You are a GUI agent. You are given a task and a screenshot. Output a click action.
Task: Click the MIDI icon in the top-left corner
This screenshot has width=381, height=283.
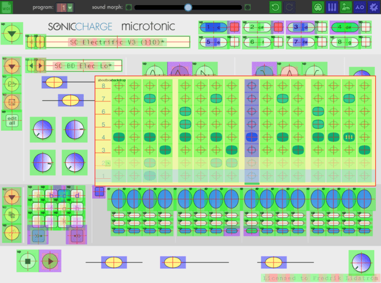click(6, 7)
